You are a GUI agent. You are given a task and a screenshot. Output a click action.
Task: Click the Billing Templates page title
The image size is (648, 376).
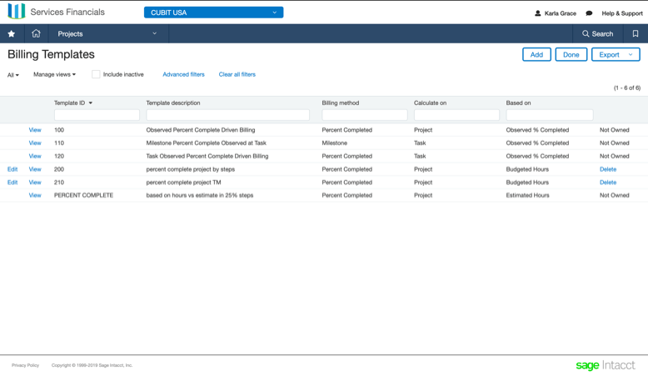(52, 54)
